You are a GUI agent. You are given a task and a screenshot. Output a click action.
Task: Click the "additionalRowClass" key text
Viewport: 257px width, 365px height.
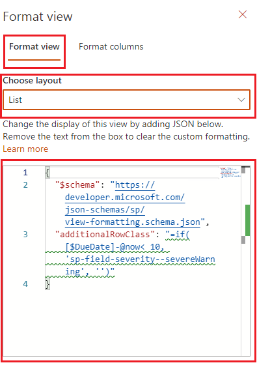(105, 235)
